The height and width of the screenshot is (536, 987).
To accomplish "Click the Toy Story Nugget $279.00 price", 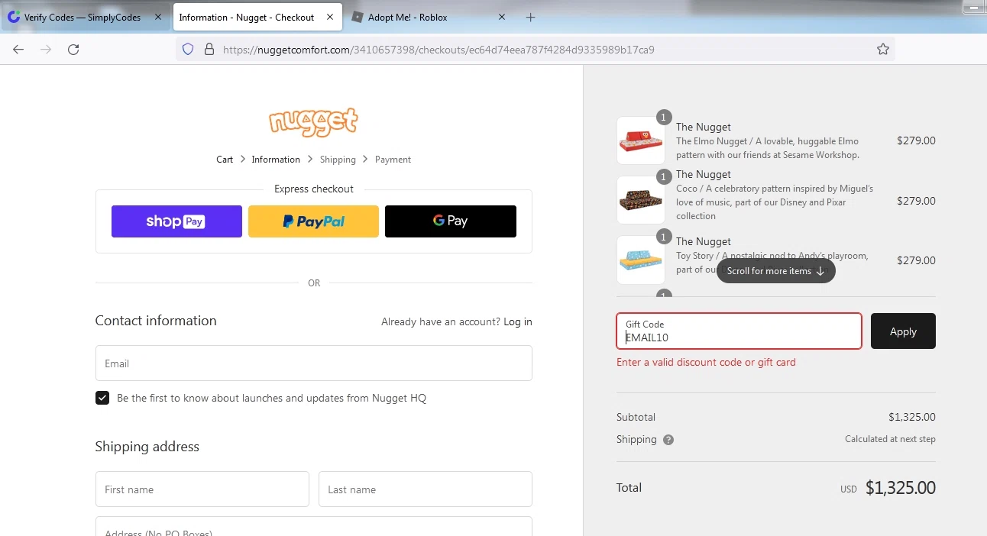I will 916,260.
